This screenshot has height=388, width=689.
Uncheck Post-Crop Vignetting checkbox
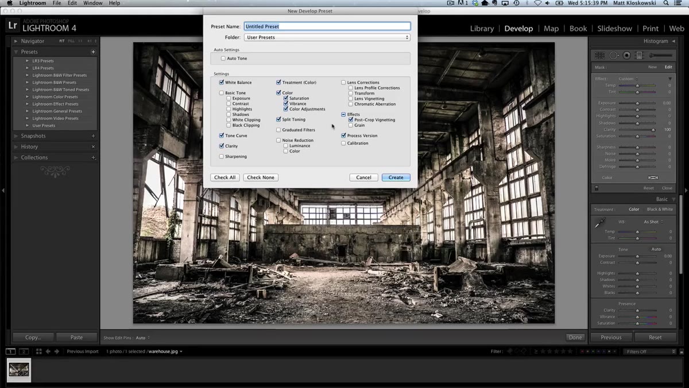pyautogui.click(x=351, y=120)
